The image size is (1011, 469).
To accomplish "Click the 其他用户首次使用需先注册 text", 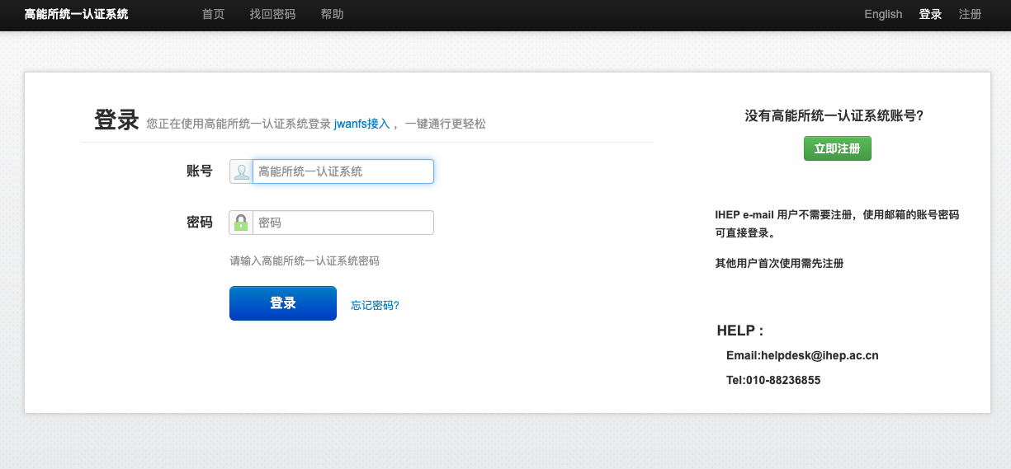I will [779, 264].
